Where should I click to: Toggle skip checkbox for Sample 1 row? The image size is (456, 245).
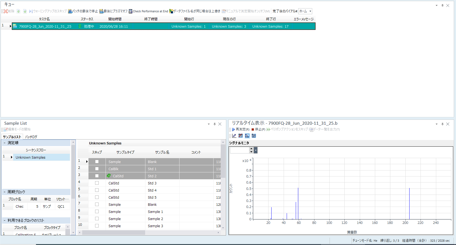tap(97, 212)
